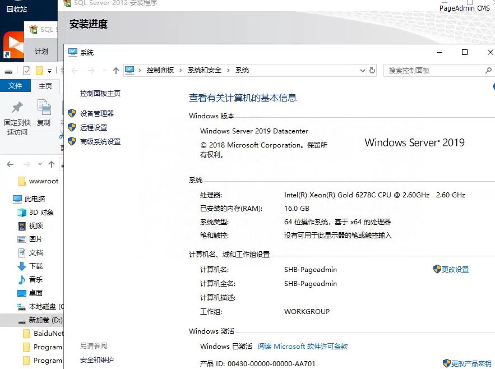The image size is (495, 369).
Task: Click Windows 已激活 status text
Action: (226, 347)
